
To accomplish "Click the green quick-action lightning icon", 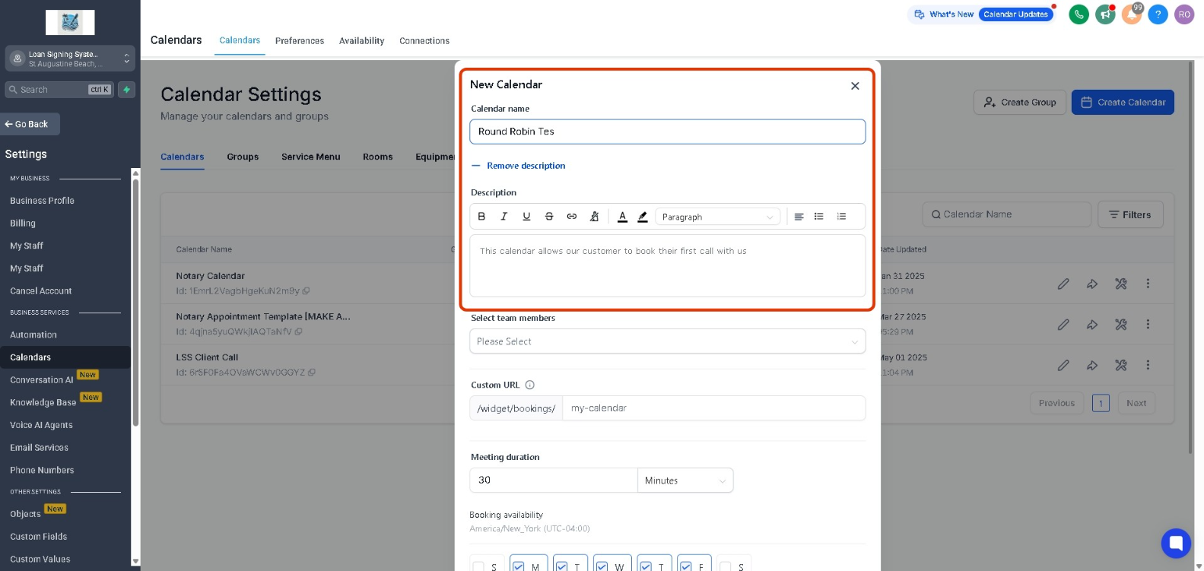I will (x=127, y=90).
